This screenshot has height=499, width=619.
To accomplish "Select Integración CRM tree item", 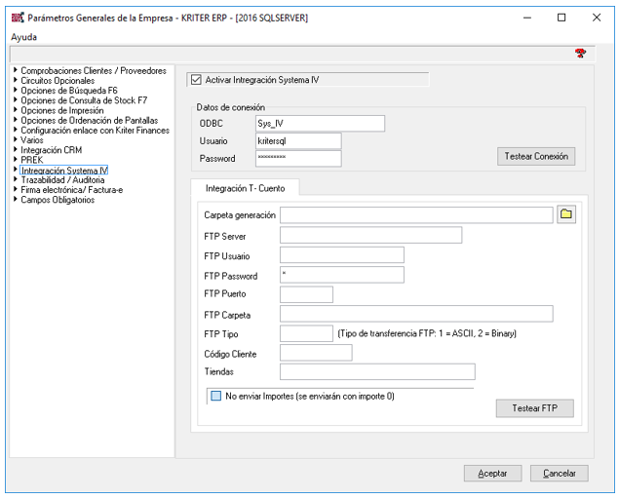I will pos(51,150).
